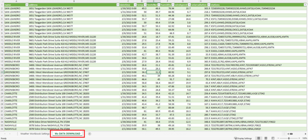Click the zoom slider in status bar
Screen dimensions: 308x140
point(289,138)
